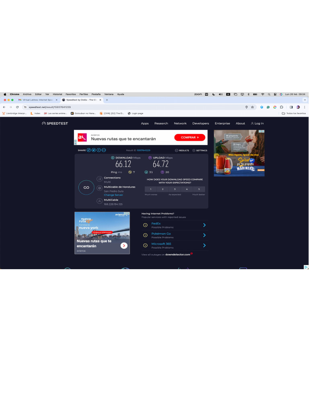
Task: Open Todos los favoritos bookmarks folder
Action: click(x=293, y=113)
